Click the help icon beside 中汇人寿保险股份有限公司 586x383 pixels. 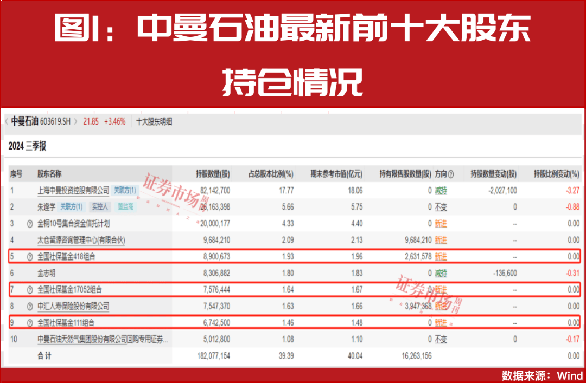29,306
